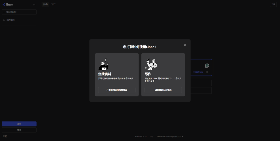
Task: Open 下载 link in sidebar
Action: 5,136
